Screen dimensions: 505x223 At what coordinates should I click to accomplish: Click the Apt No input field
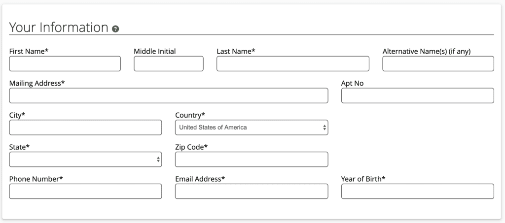tap(417, 96)
